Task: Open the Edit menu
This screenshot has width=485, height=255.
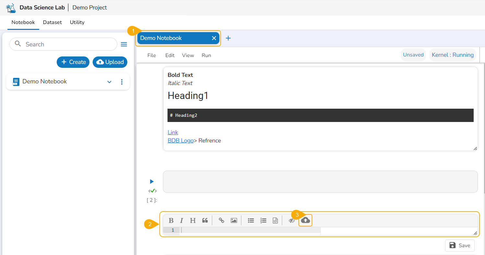Action: (x=170, y=55)
